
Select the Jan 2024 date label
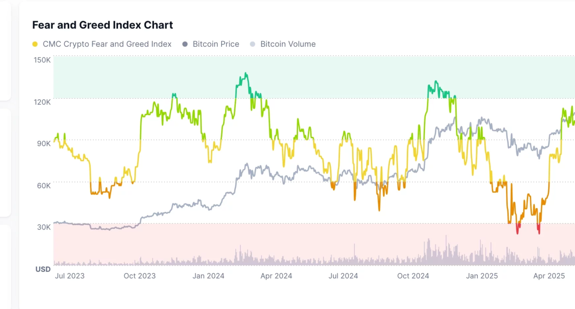click(209, 276)
